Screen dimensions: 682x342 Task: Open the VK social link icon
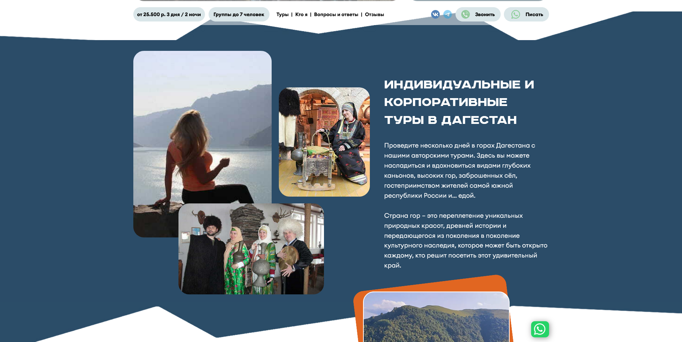tap(435, 14)
